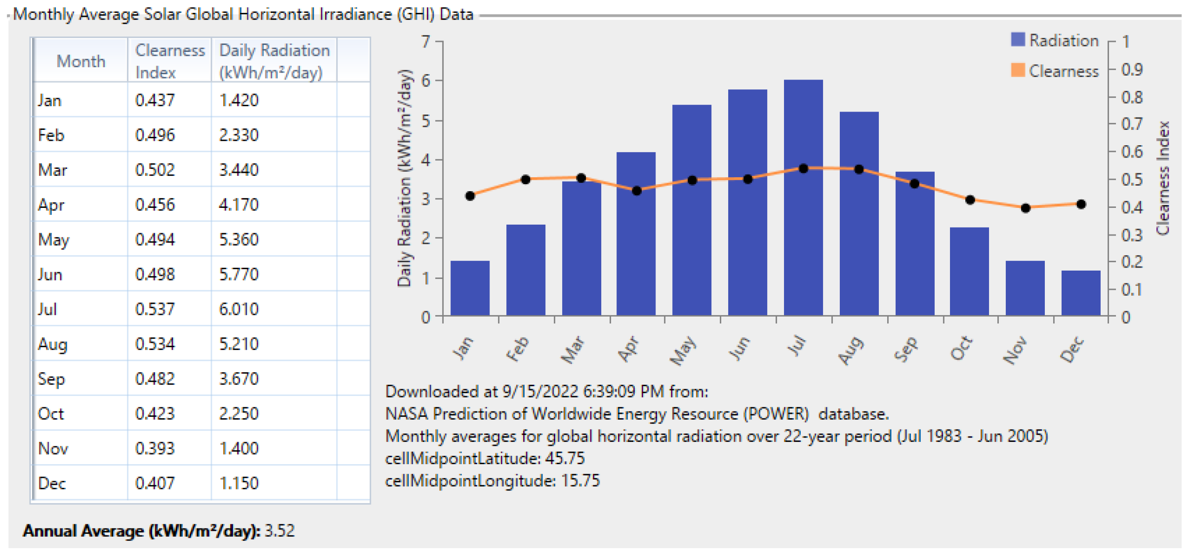Click the orange Clearness legend swatch
The image size is (1195, 558).
[x=1018, y=70]
